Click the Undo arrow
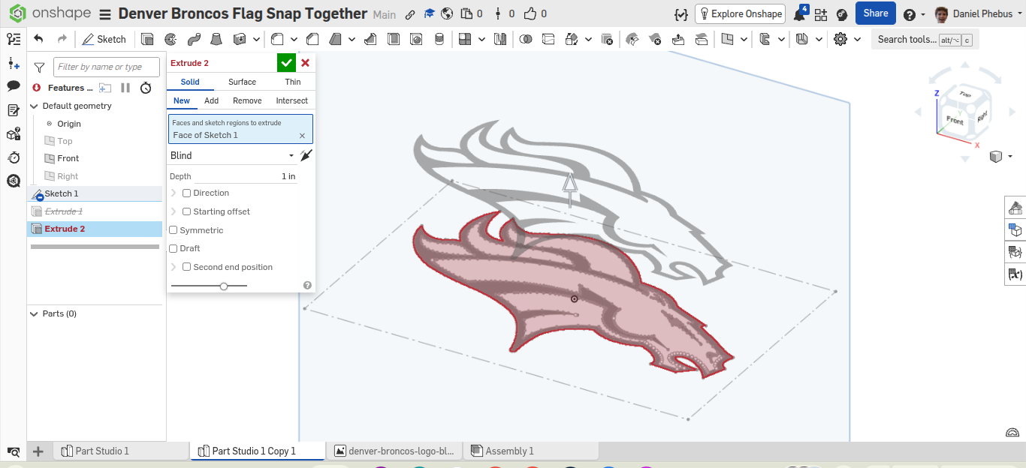The image size is (1026, 468). (x=39, y=39)
